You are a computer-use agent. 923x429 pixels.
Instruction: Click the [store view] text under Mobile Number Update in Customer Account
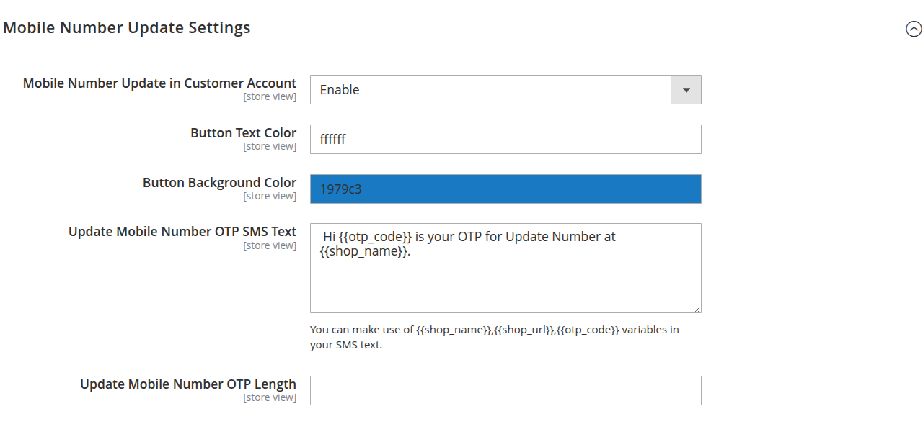click(270, 97)
